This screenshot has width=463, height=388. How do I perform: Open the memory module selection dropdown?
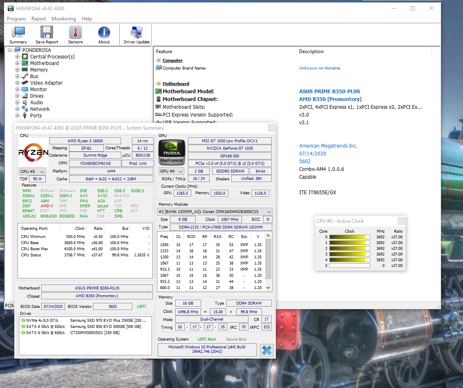tap(215, 212)
